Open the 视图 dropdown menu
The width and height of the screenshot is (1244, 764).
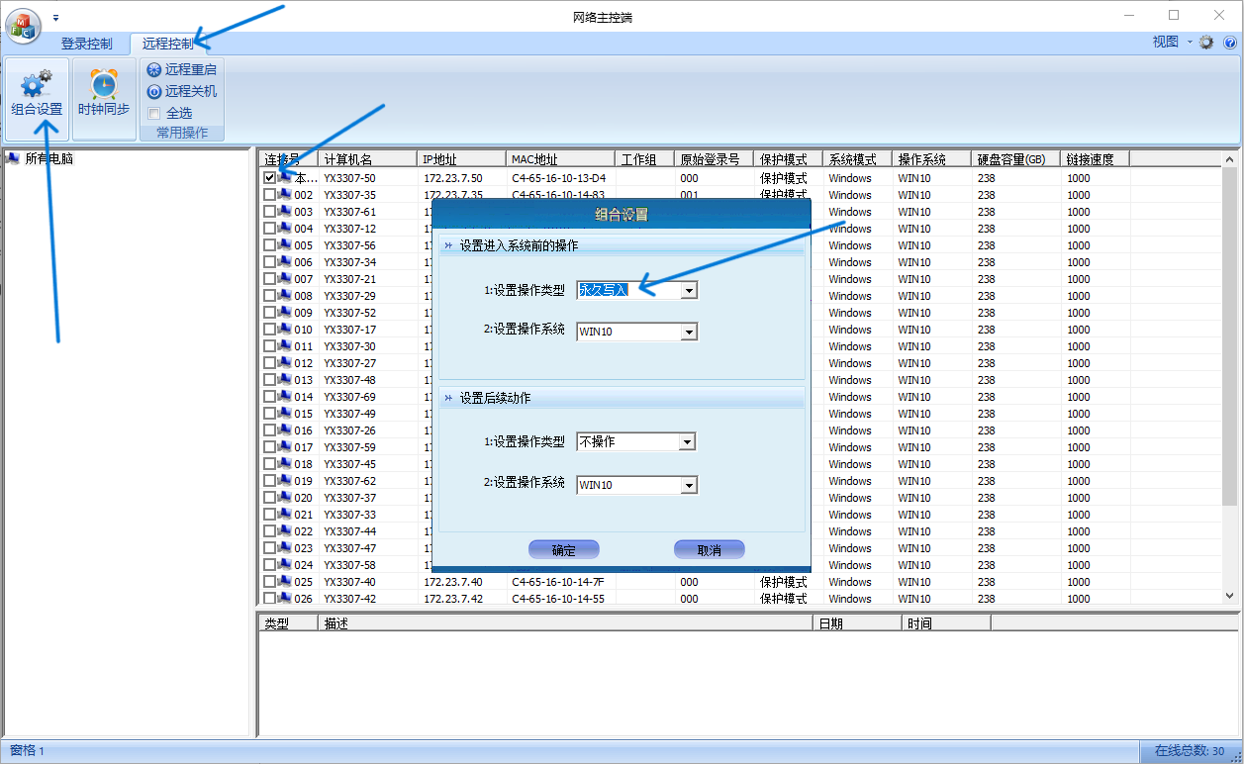click(x=1172, y=43)
